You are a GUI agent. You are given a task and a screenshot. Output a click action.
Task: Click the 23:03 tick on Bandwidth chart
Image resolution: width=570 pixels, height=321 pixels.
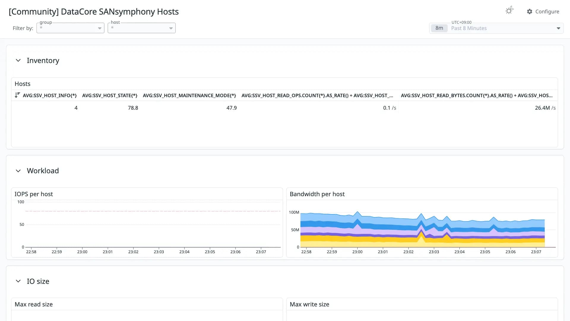[434, 252]
